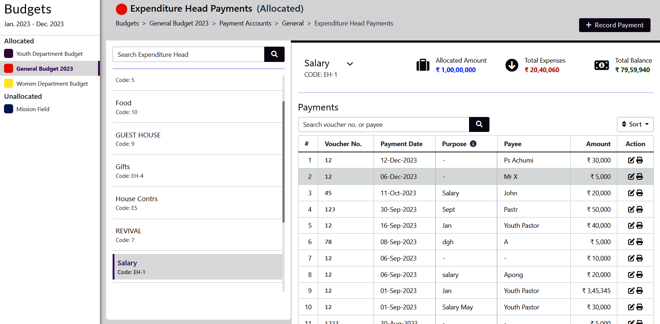Open the Sort dropdown
The width and height of the screenshot is (660, 324).
tap(635, 124)
